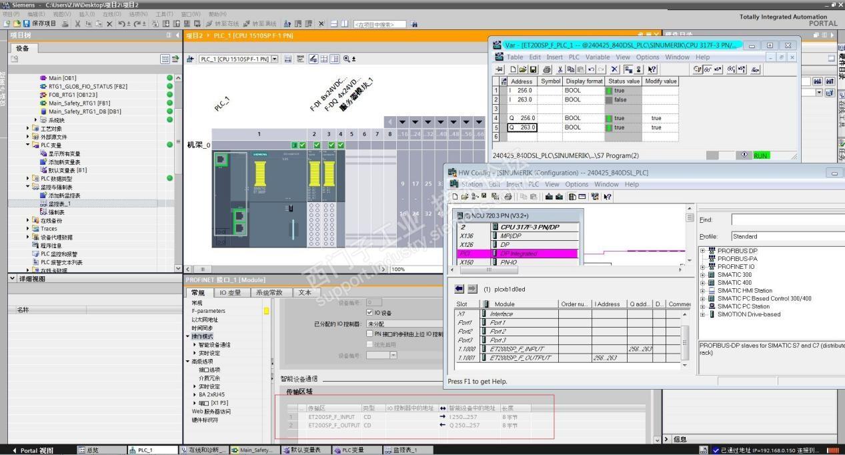Viewport: 845px width, 455px height.
Task: Click the zoom magnifier icon in device view
Action: tap(347, 59)
